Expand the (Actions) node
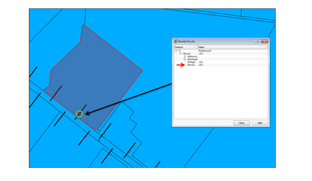 (x=185, y=57)
